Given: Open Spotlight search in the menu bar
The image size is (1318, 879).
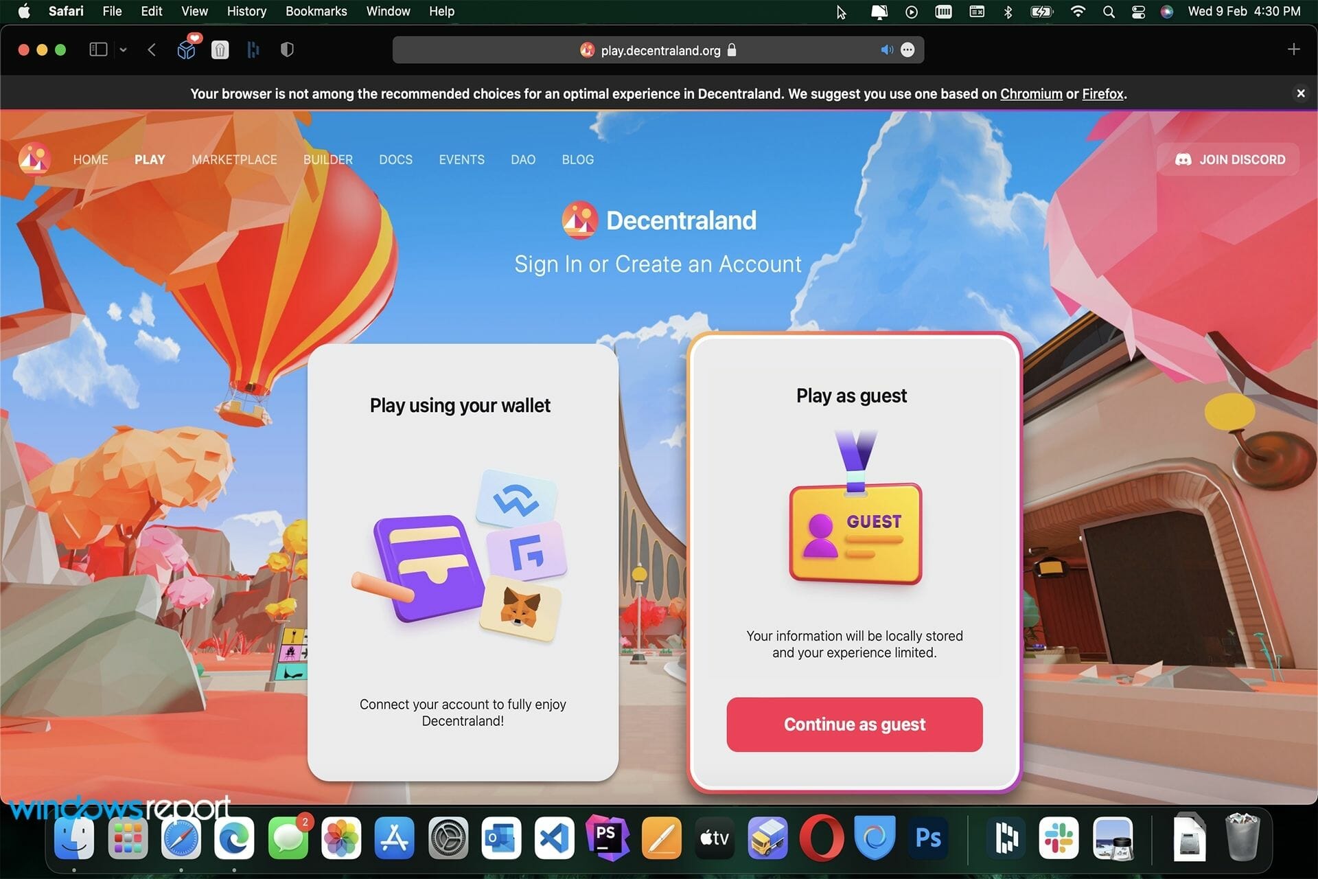Looking at the screenshot, I should pyautogui.click(x=1109, y=12).
